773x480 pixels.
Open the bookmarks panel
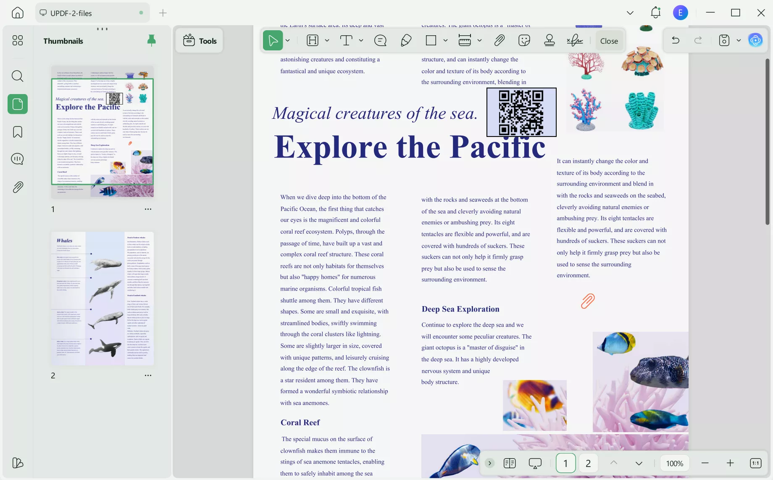pos(18,132)
